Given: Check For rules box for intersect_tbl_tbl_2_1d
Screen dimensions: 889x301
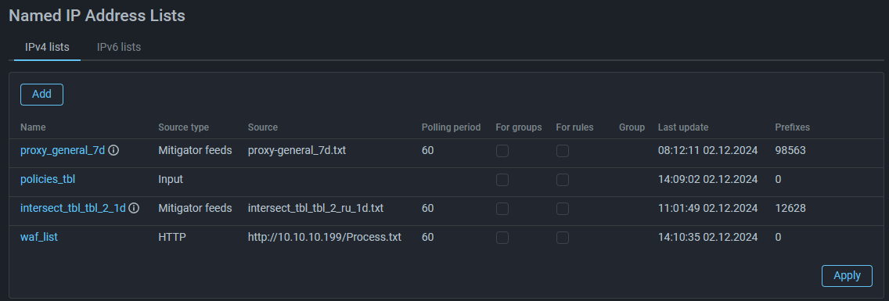Looking at the screenshot, I should point(563,209).
